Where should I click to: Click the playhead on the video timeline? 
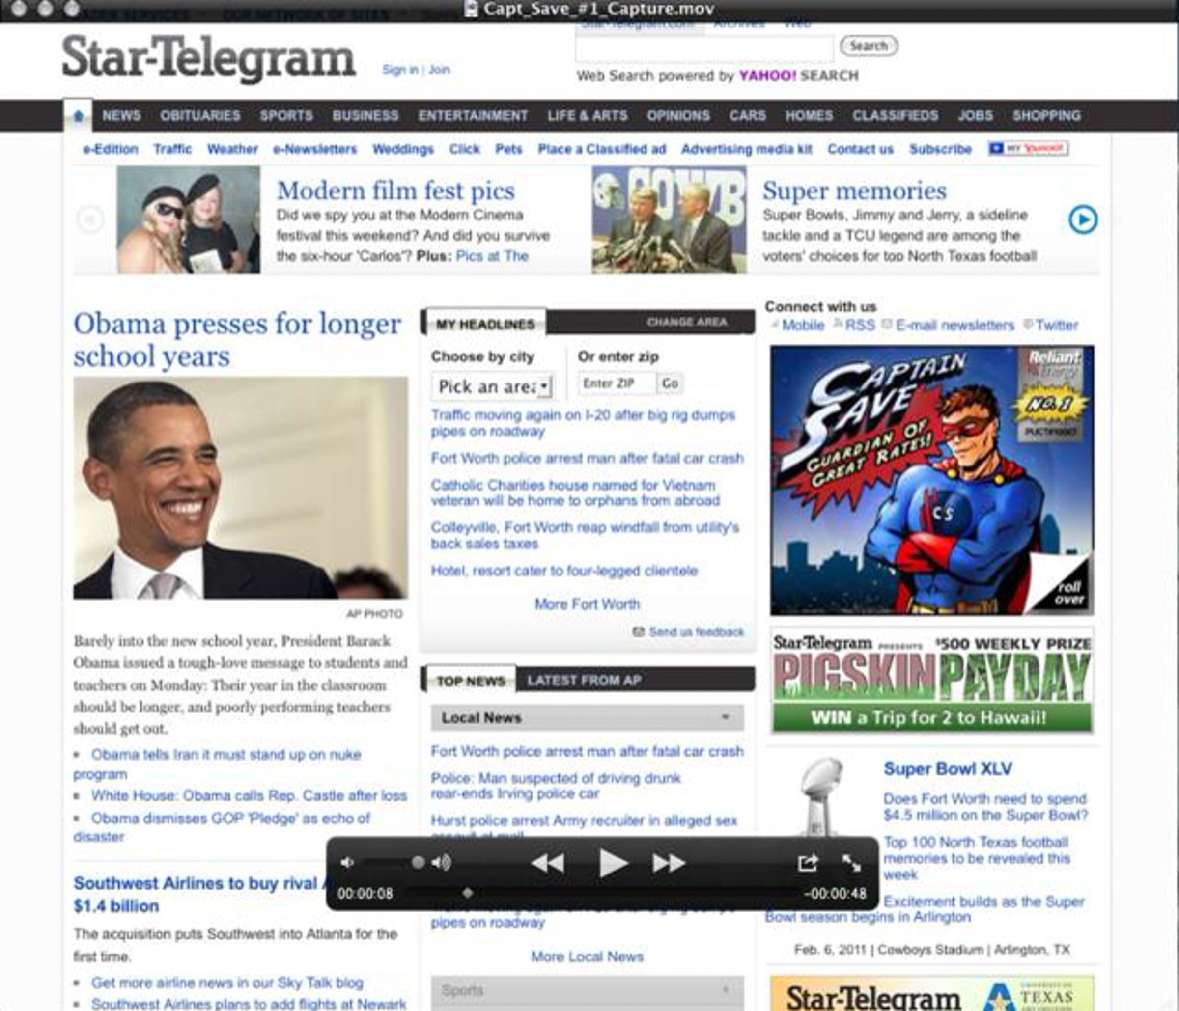click(x=467, y=893)
